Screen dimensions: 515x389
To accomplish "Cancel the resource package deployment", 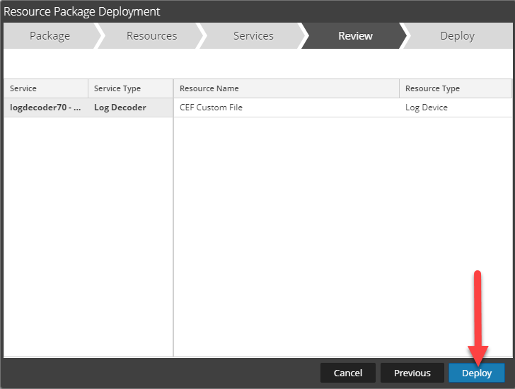I will pos(347,373).
